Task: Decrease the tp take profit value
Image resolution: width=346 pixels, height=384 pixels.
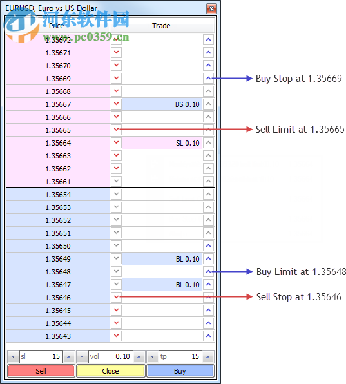Action: 152,357
